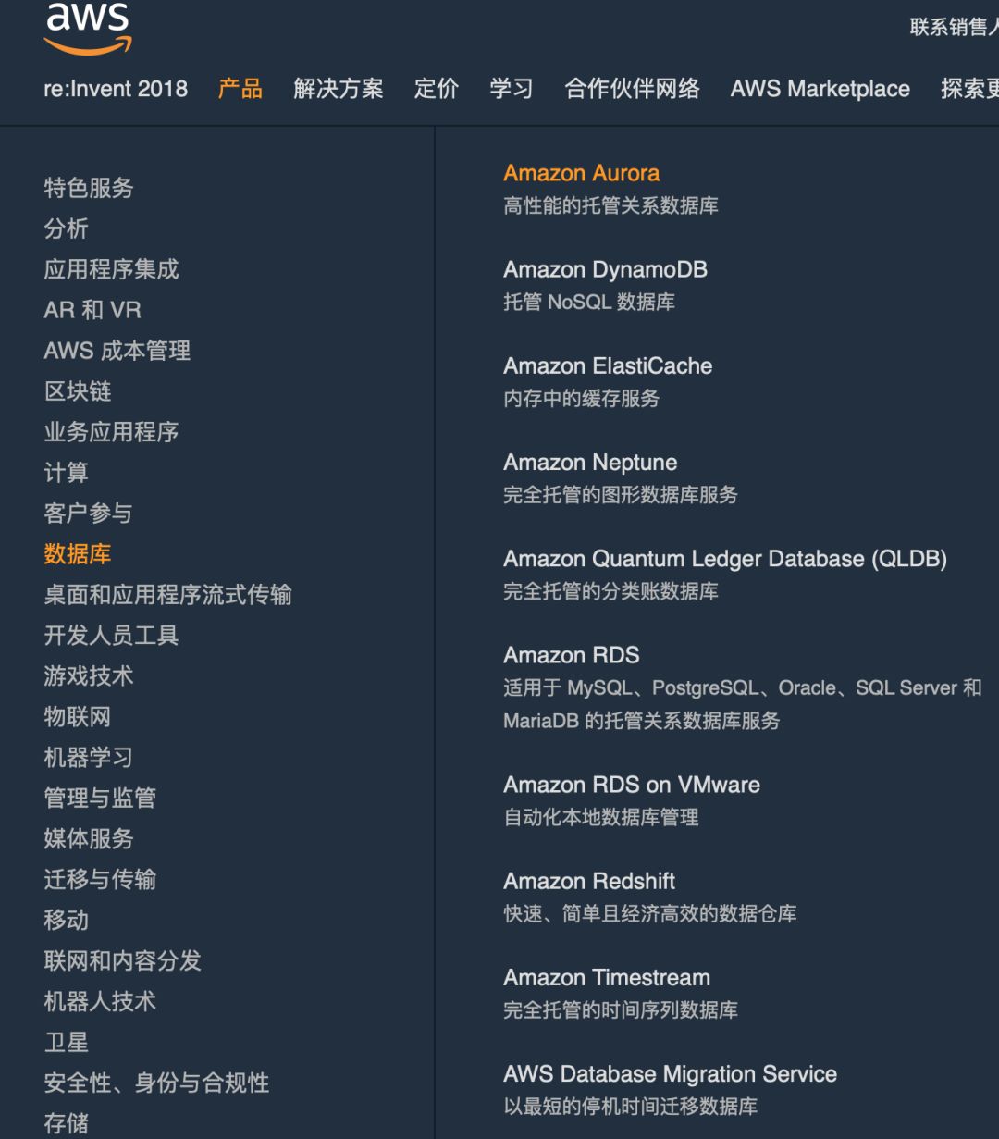999x1139 pixels.
Task: Click the description 托管 NoSQL 数据库
Action: [x=589, y=302]
